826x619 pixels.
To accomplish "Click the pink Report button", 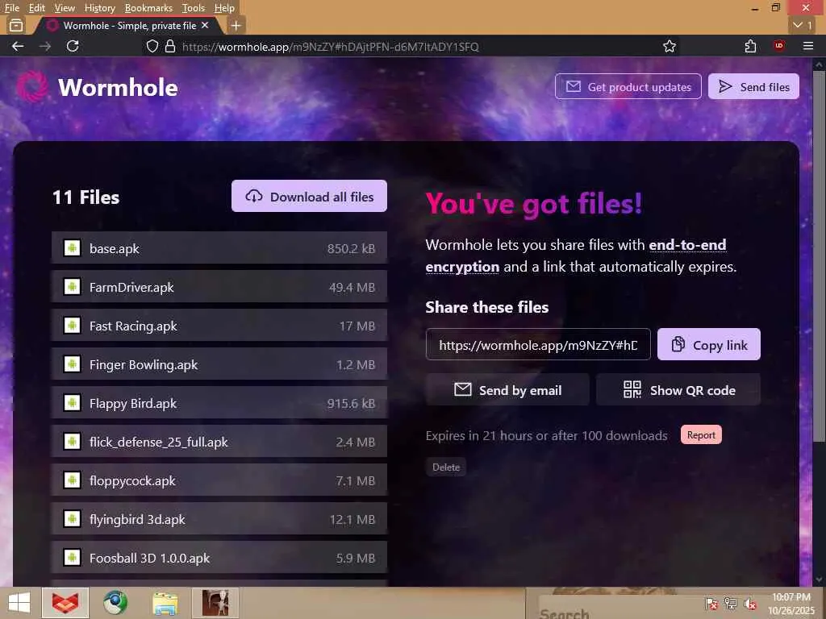I will pyautogui.click(x=701, y=434).
